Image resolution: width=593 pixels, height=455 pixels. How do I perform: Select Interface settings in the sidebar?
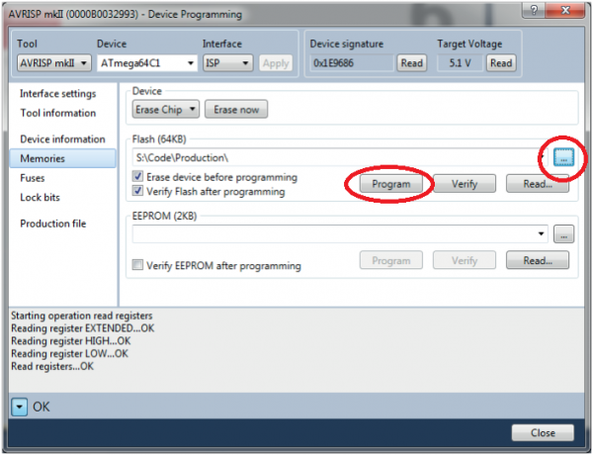pos(58,94)
